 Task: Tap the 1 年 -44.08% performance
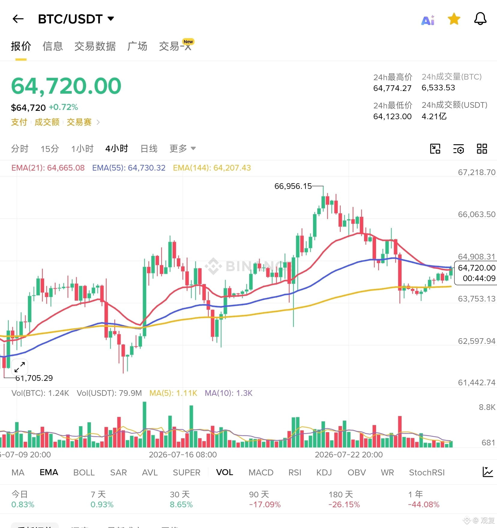click(424, 499)
